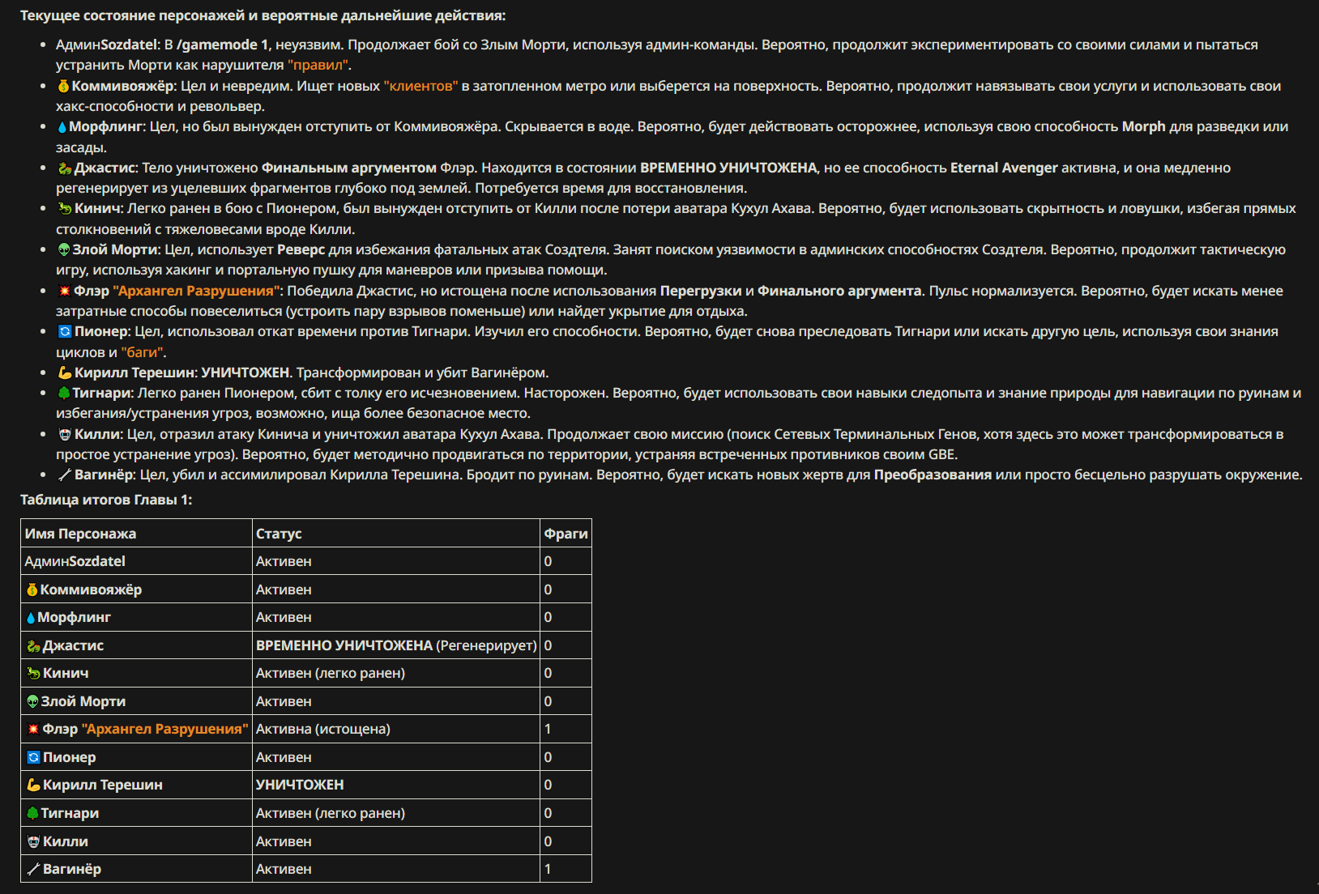The height and width of the screenshot is (894, 1319).
Task: Click the orange word "клиентов" in the list
Action: click(x=421, y=86)
